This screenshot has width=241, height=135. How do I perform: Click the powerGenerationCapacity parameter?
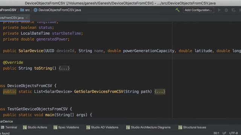pos(149,51)
